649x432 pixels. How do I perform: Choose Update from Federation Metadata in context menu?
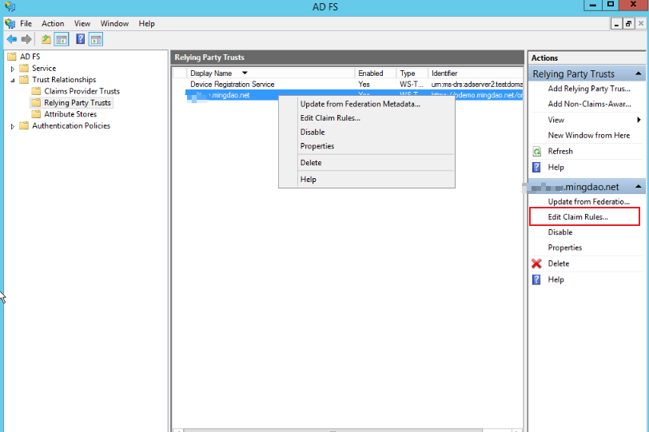pos(360,104)
